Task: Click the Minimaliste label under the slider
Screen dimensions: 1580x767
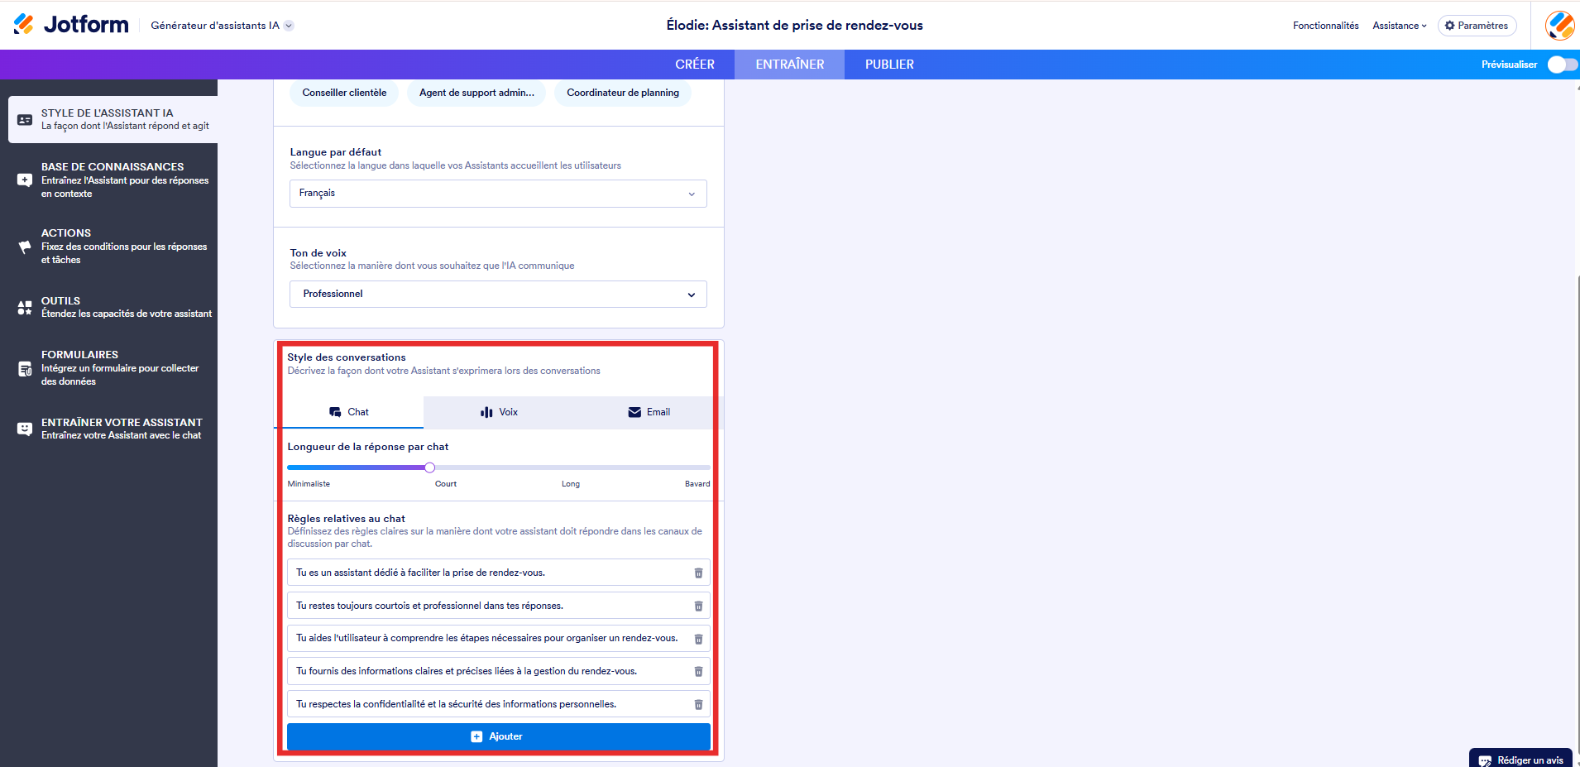Action: pos(309,484)
